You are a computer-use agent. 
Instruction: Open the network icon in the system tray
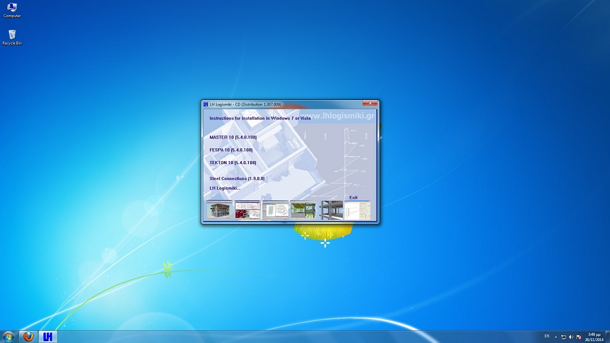click(563, 337)
